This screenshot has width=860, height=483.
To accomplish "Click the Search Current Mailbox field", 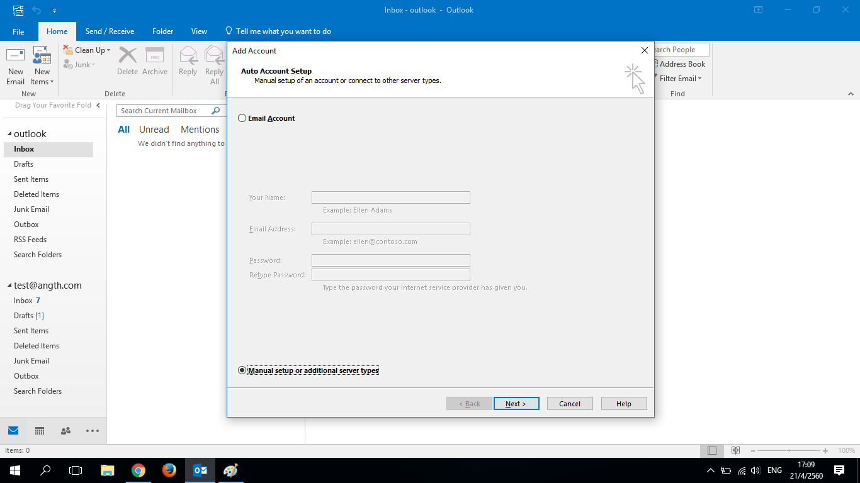I will pos(164,111).
